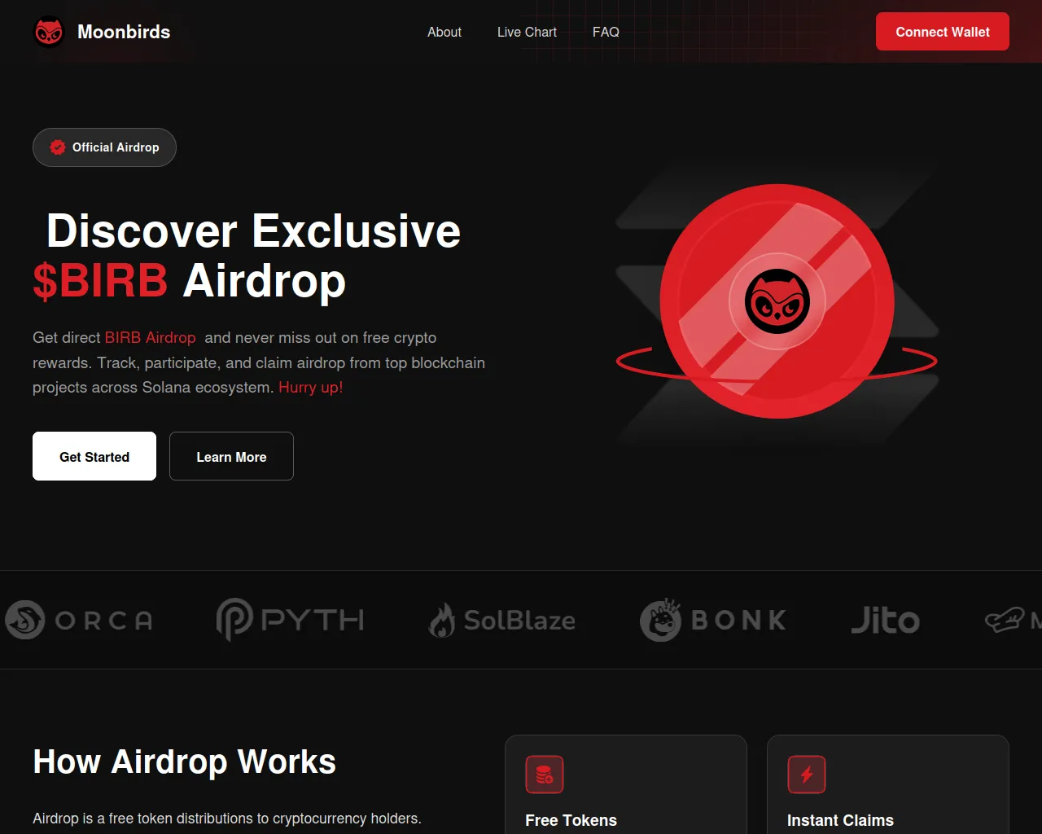1042x834 pixels.
Task: Open the Live Chart nav link
Action: click(x=527, y=32)
